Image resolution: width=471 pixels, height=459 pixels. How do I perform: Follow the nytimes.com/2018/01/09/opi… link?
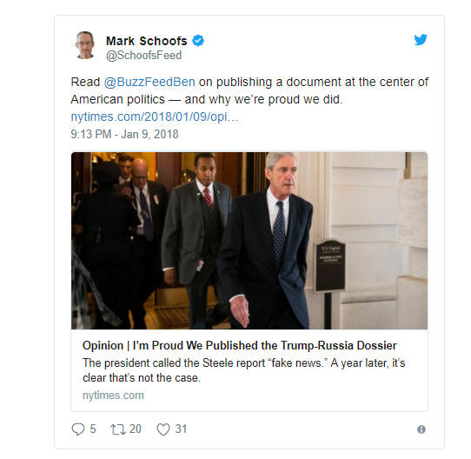(155, 116)
